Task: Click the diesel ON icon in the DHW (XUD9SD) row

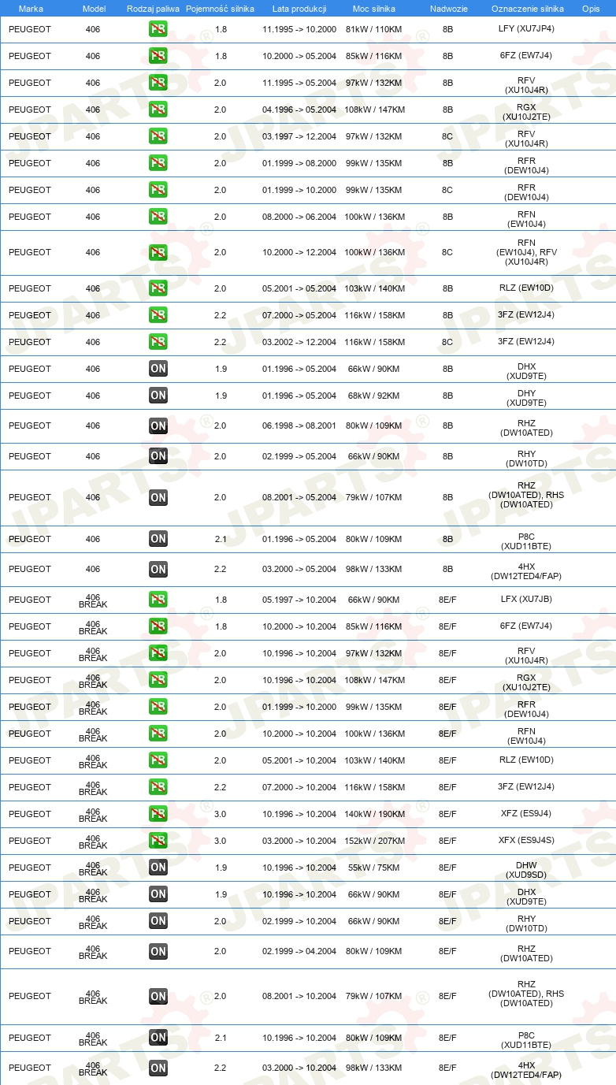Action: (158, 868)
